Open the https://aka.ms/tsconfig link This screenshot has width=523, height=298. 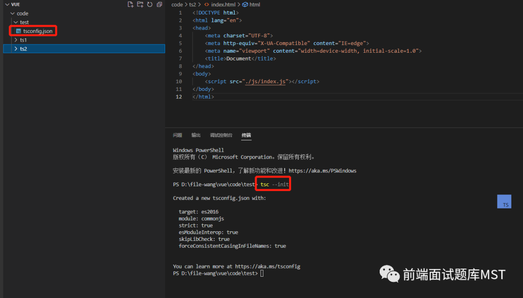tap(267, 267)
